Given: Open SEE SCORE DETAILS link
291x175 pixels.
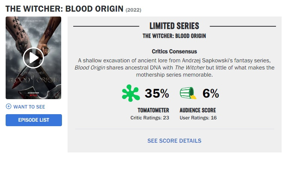Looking at the screenshot, I should tap(174, 141).
